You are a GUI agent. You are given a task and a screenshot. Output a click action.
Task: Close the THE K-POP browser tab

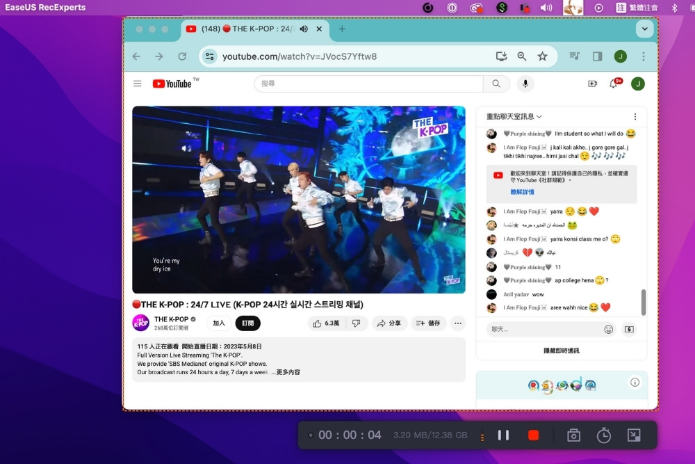click(x=319, y=29)
